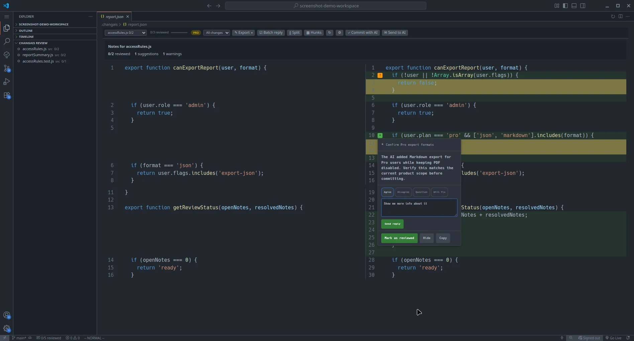Open the accessRules.js 0/2 file dropdown
The height and width of the screenshot is (341, 634).
click(126, 33)
